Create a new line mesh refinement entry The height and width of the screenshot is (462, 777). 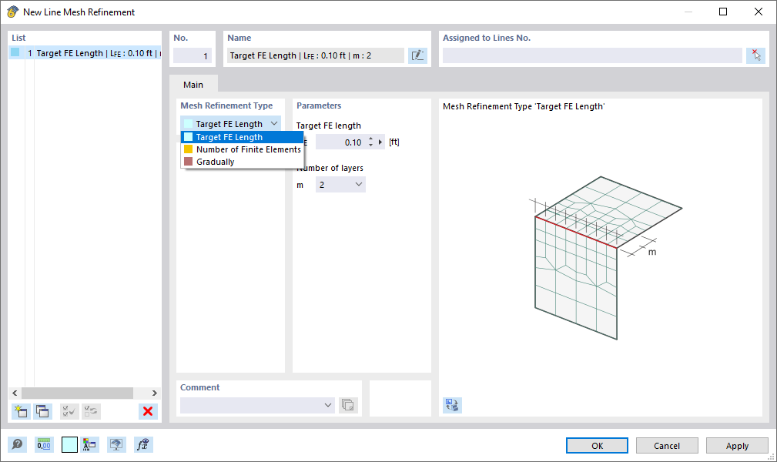click(x=21, y=411)
